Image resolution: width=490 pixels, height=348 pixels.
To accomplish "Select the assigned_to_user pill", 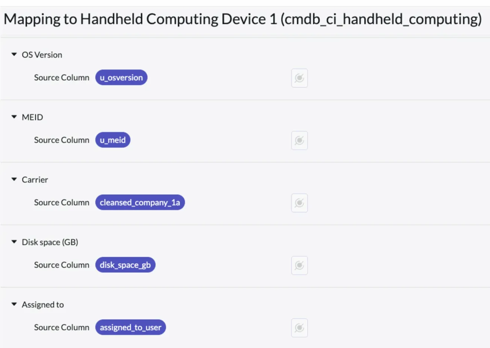I will [x=131, y=327].
